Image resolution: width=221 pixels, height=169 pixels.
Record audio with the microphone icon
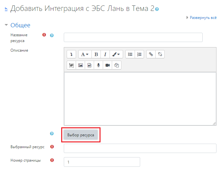[99, 65]
